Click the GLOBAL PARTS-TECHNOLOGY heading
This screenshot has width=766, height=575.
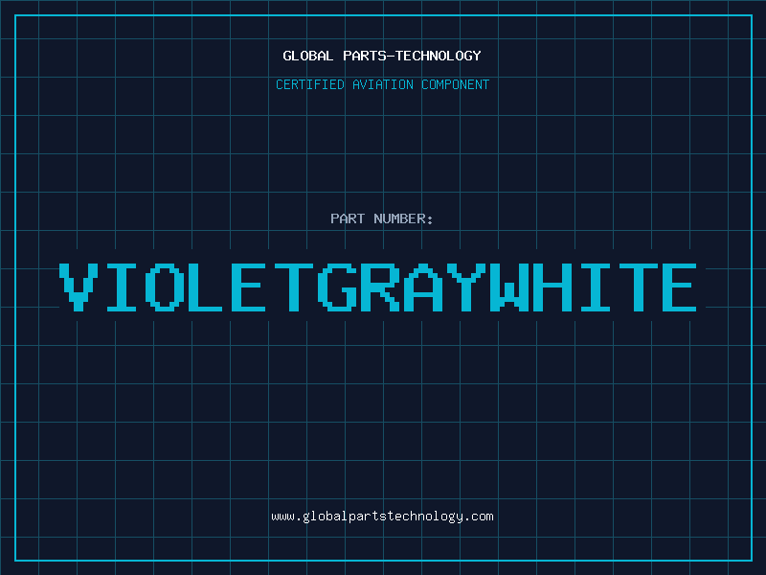[x=382, y=56]
